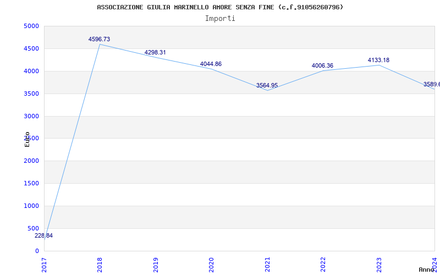This screenshot has height=275, width=440.
Task: Click the 1500 y-axis value
Action: coord(31,184)
